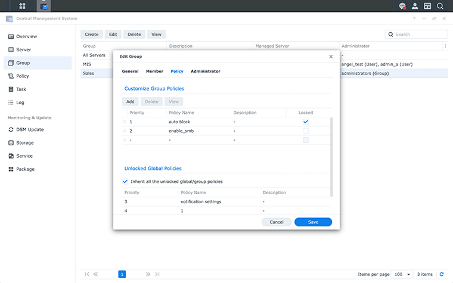This screenshot has width=453, height=283.
Task: Switch to the Member tab
Action: 154,71
